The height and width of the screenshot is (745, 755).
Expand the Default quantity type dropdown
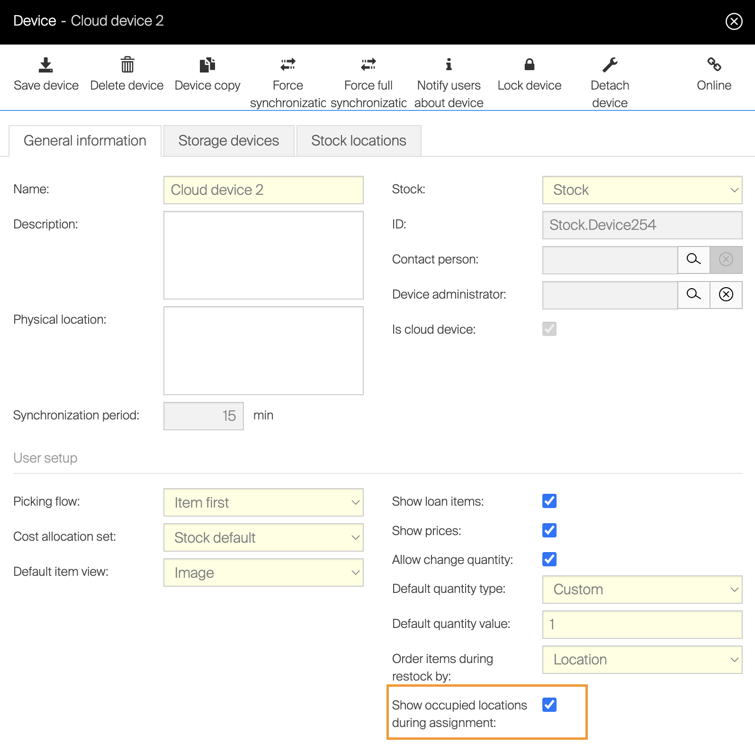coord(642,590)
